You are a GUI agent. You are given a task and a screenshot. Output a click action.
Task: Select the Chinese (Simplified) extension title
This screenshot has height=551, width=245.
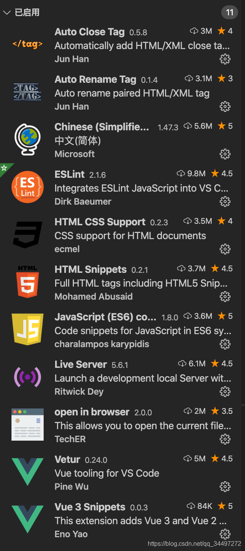coord(102,127)
